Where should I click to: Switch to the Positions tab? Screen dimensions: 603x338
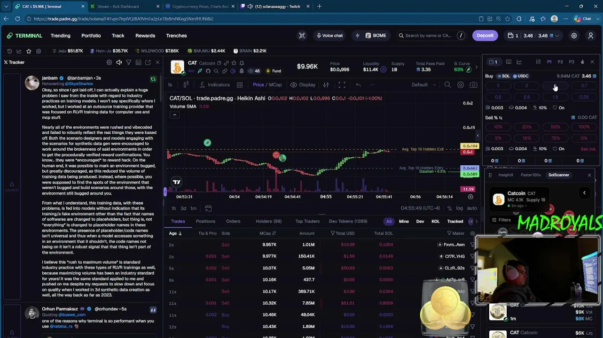(x=205, y=221)
